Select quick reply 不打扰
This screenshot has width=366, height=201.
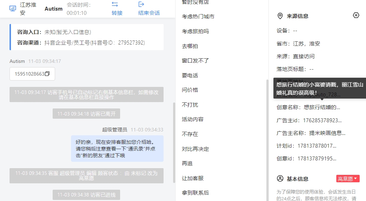tap(190, 105)
